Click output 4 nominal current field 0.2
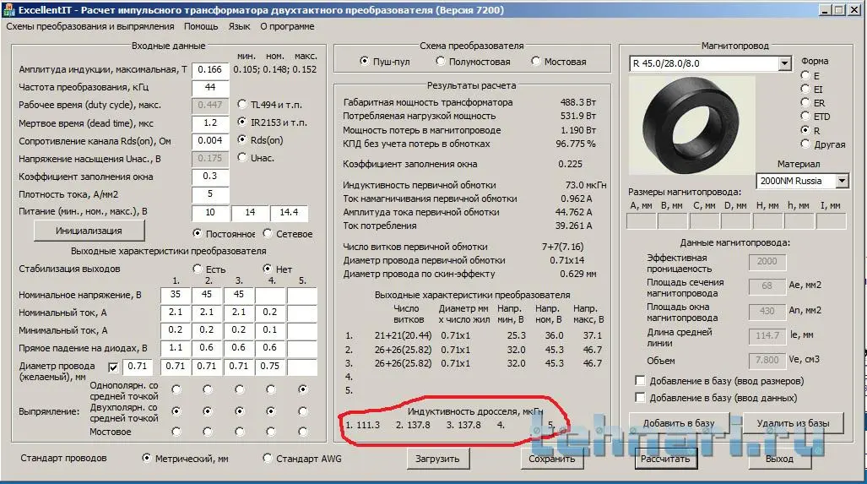The height and width of the screenshot is (484, 867). click(x=270, y=313)
